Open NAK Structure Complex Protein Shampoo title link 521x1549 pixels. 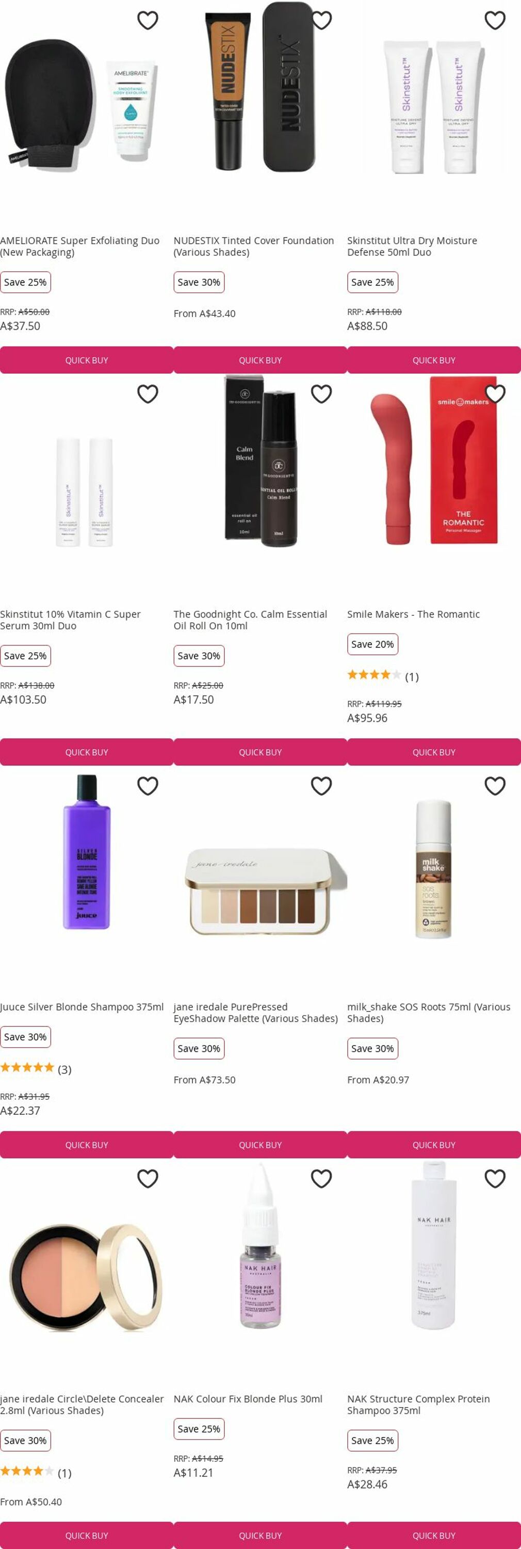[x=418, y=1404]
